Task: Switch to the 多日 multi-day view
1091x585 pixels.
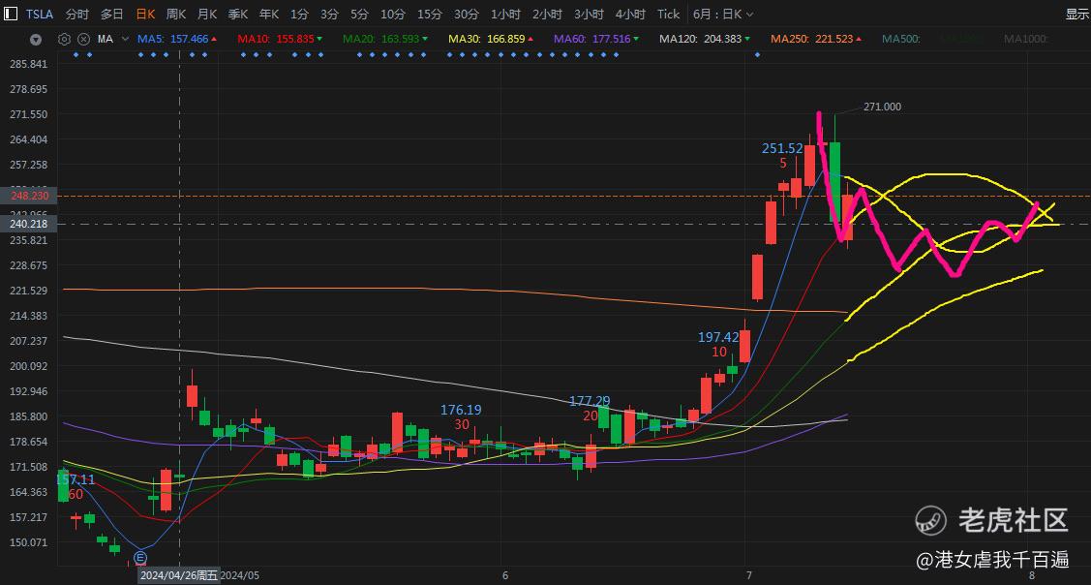Action: [112, 14]
